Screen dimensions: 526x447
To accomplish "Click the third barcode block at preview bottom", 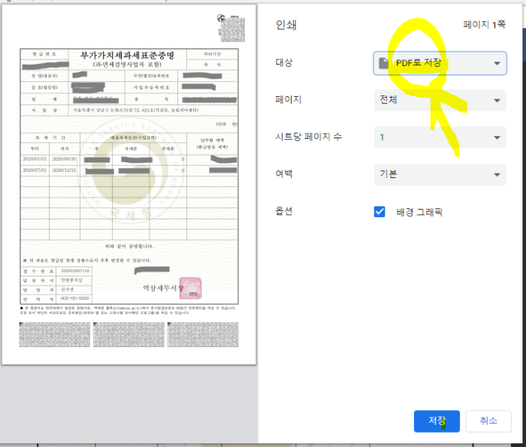I will (x=203, y=334).
